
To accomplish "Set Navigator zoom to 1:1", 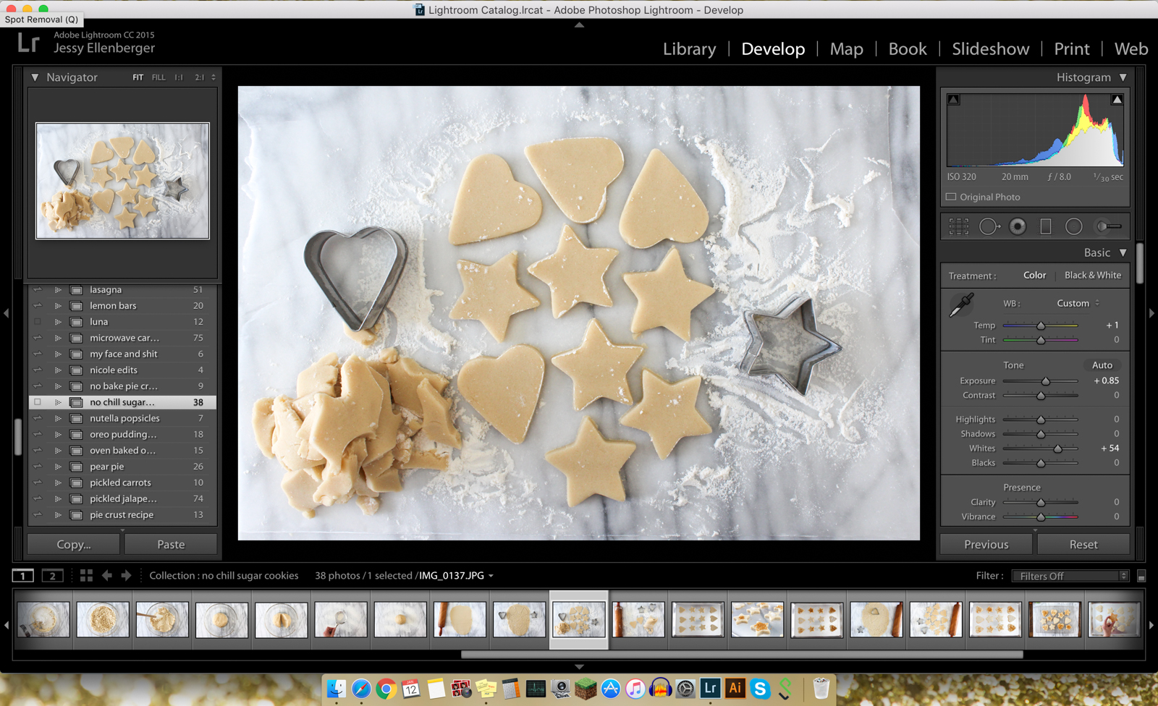I will click(179, 77).
